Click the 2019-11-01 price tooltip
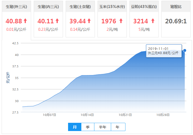The width and height of the screenshot is (193, 135). pos(164,51)
